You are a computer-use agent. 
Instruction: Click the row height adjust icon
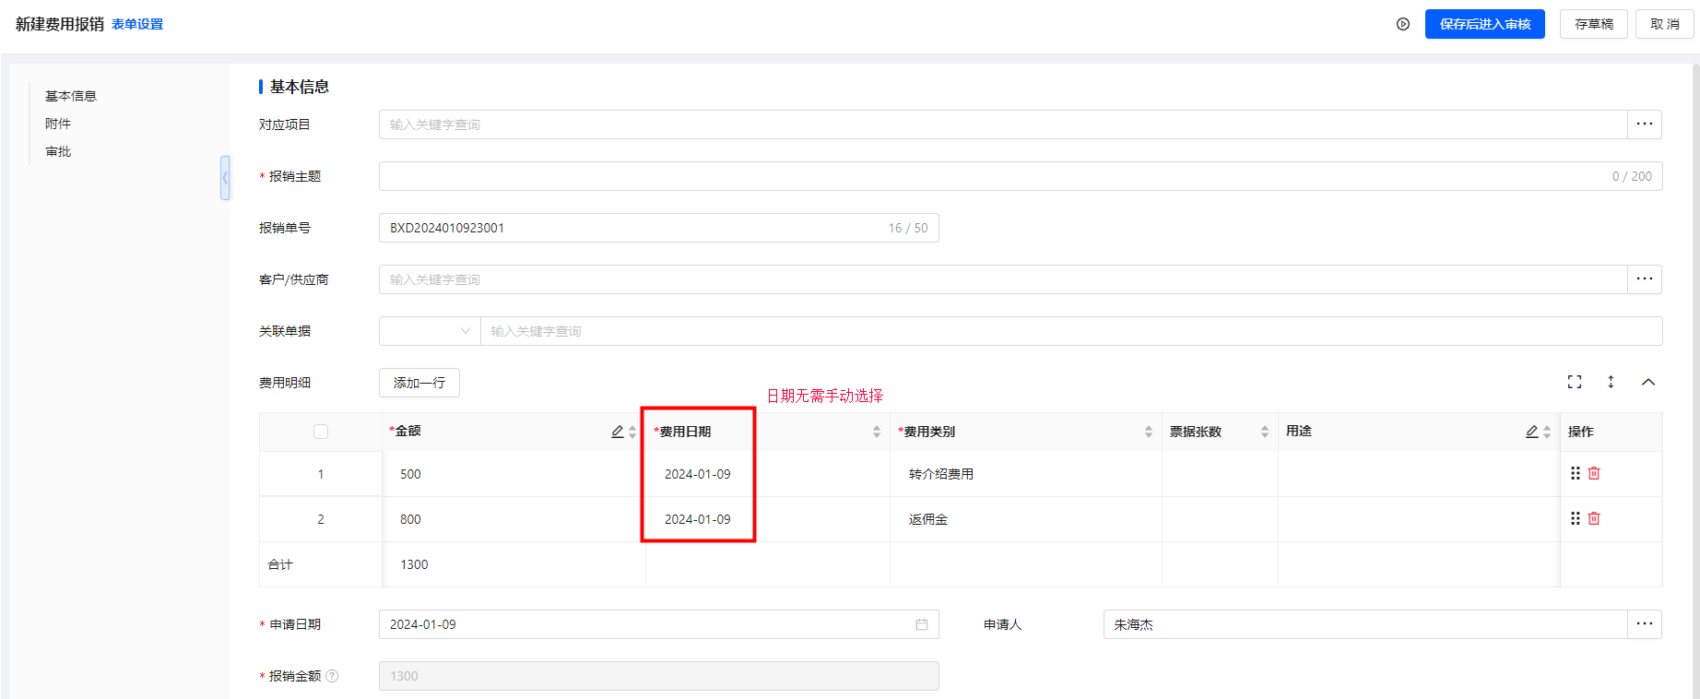pyautogui.click(x=1611, y=382)
